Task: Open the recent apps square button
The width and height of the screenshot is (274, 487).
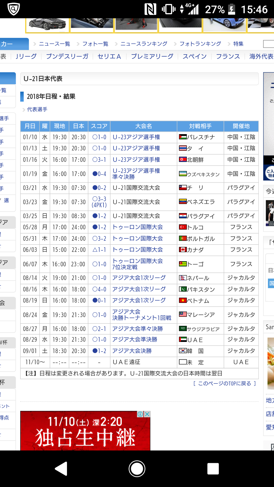Action: click(x=213, y=468)
